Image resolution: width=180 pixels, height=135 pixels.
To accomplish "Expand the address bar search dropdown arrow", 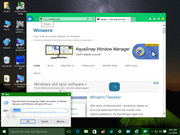I will [x=90, y=19].
